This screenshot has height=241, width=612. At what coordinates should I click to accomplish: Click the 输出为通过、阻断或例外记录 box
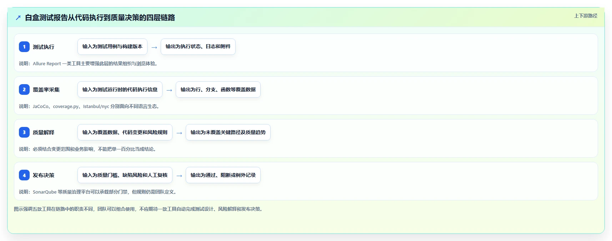pos(223,175)
